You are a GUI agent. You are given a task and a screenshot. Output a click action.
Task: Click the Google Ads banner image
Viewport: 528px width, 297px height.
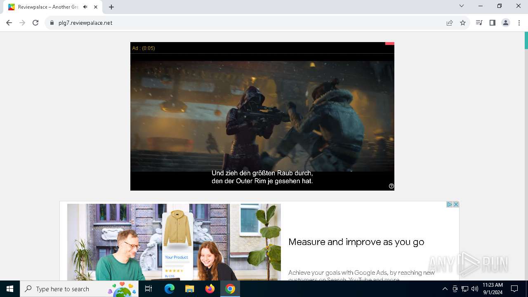[x=174, y=242]
